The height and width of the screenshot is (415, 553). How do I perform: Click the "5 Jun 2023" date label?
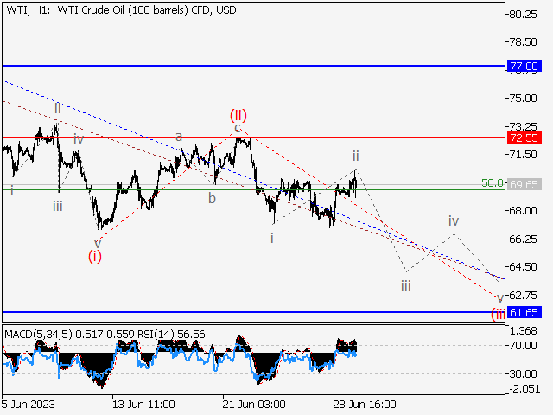[x=29, y=404]
